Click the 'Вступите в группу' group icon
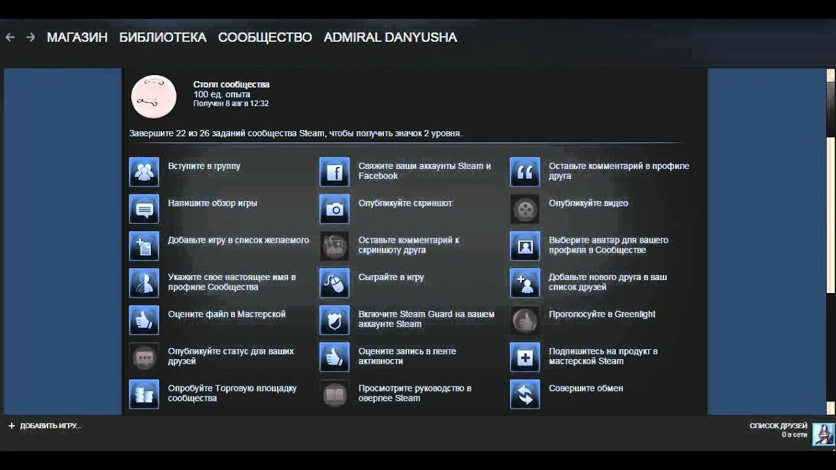836x470 pixels. (144, 172)
